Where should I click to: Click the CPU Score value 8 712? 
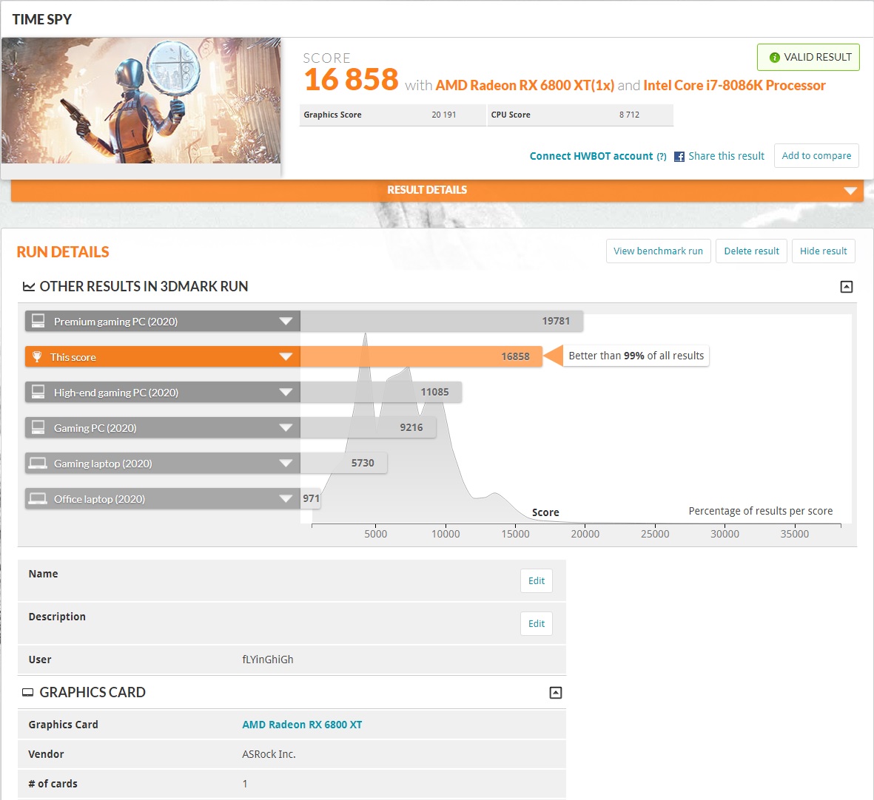click(629, 115)
